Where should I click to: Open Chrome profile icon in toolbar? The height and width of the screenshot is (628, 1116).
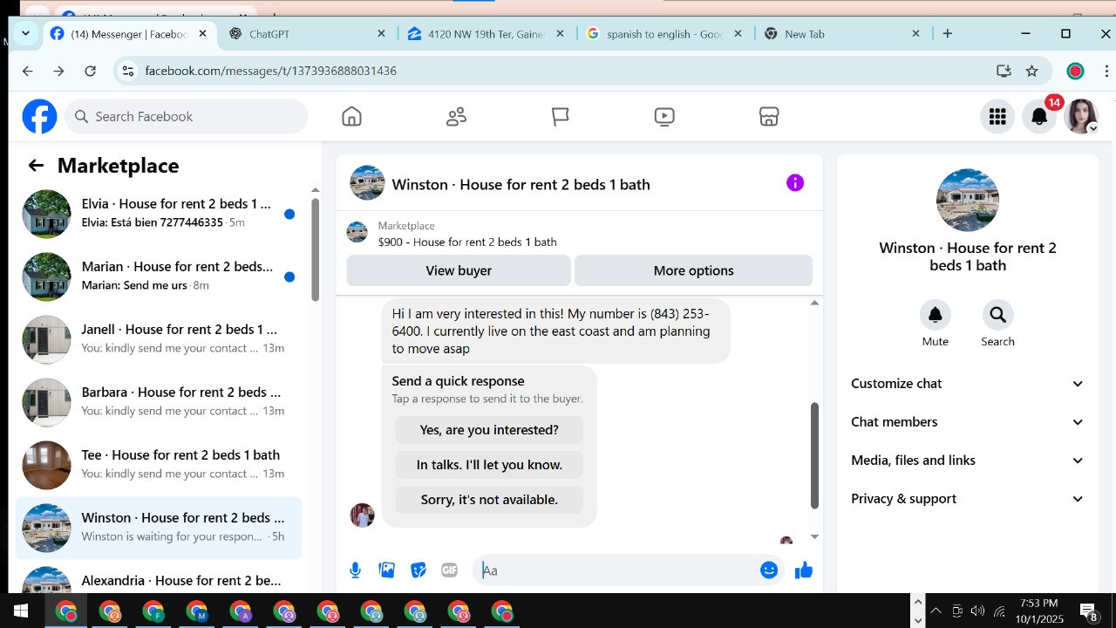tap(1075, 71)
